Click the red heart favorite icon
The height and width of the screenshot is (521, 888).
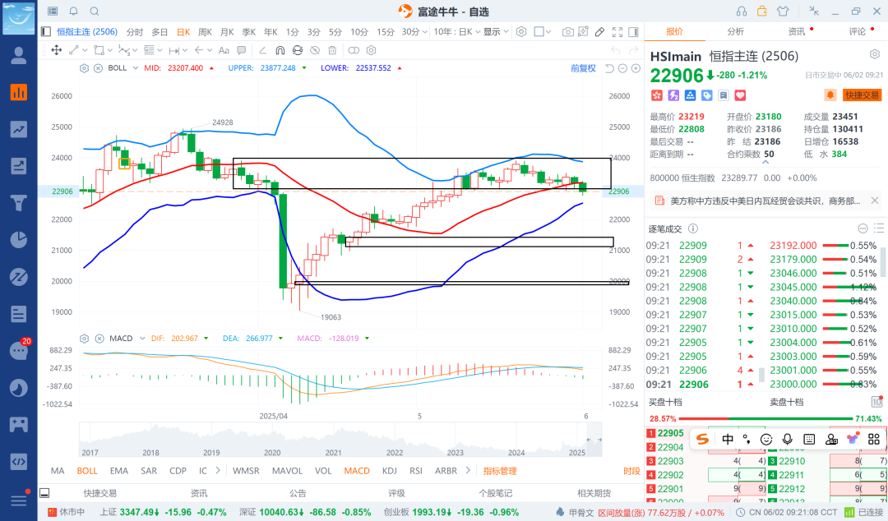tap(740, 95)
